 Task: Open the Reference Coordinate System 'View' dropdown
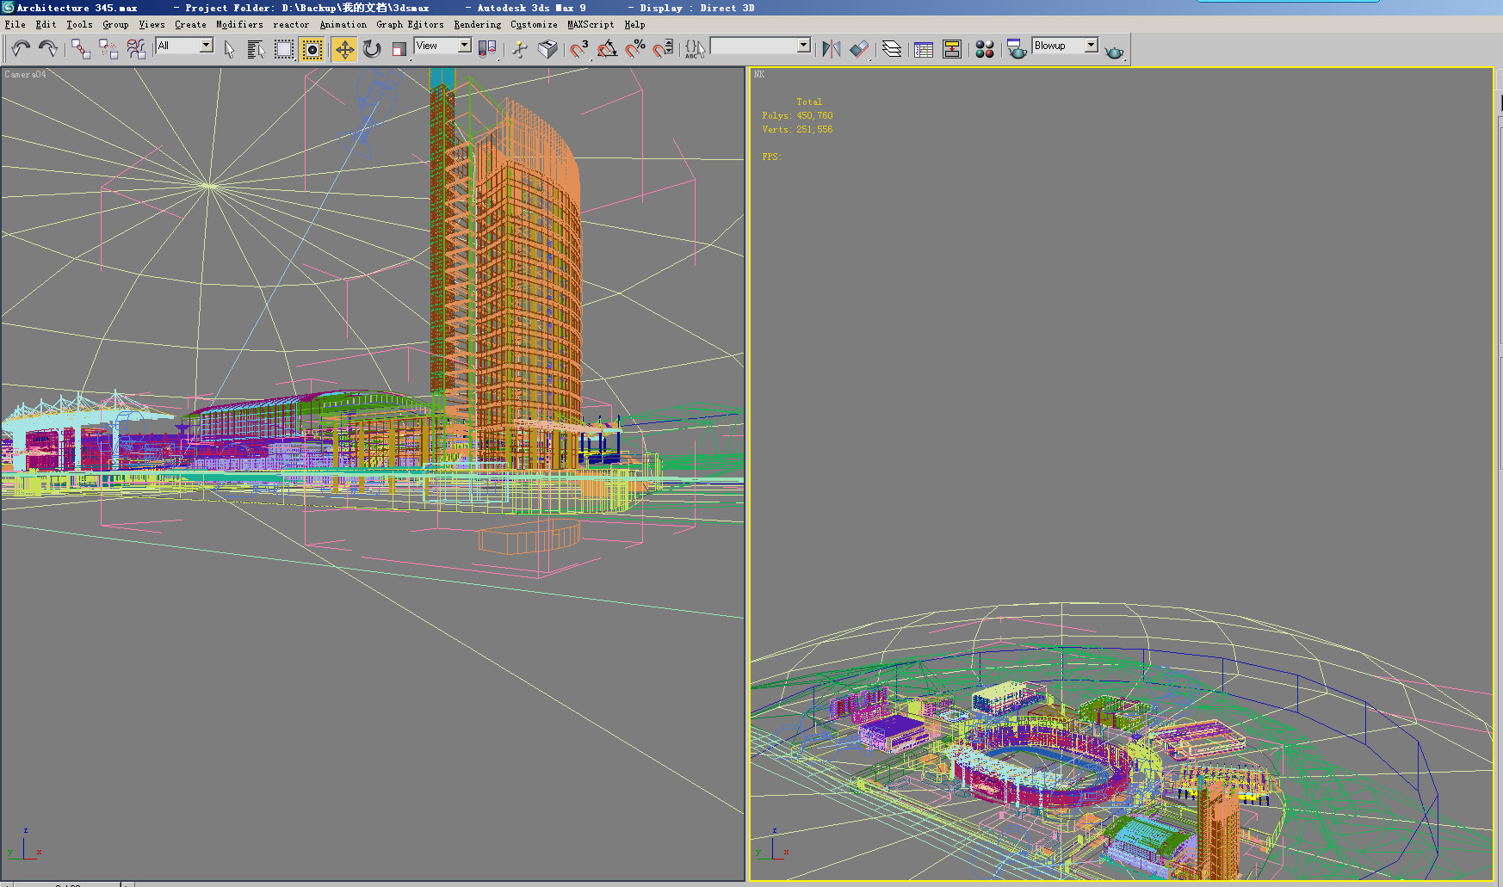(442, 46)
